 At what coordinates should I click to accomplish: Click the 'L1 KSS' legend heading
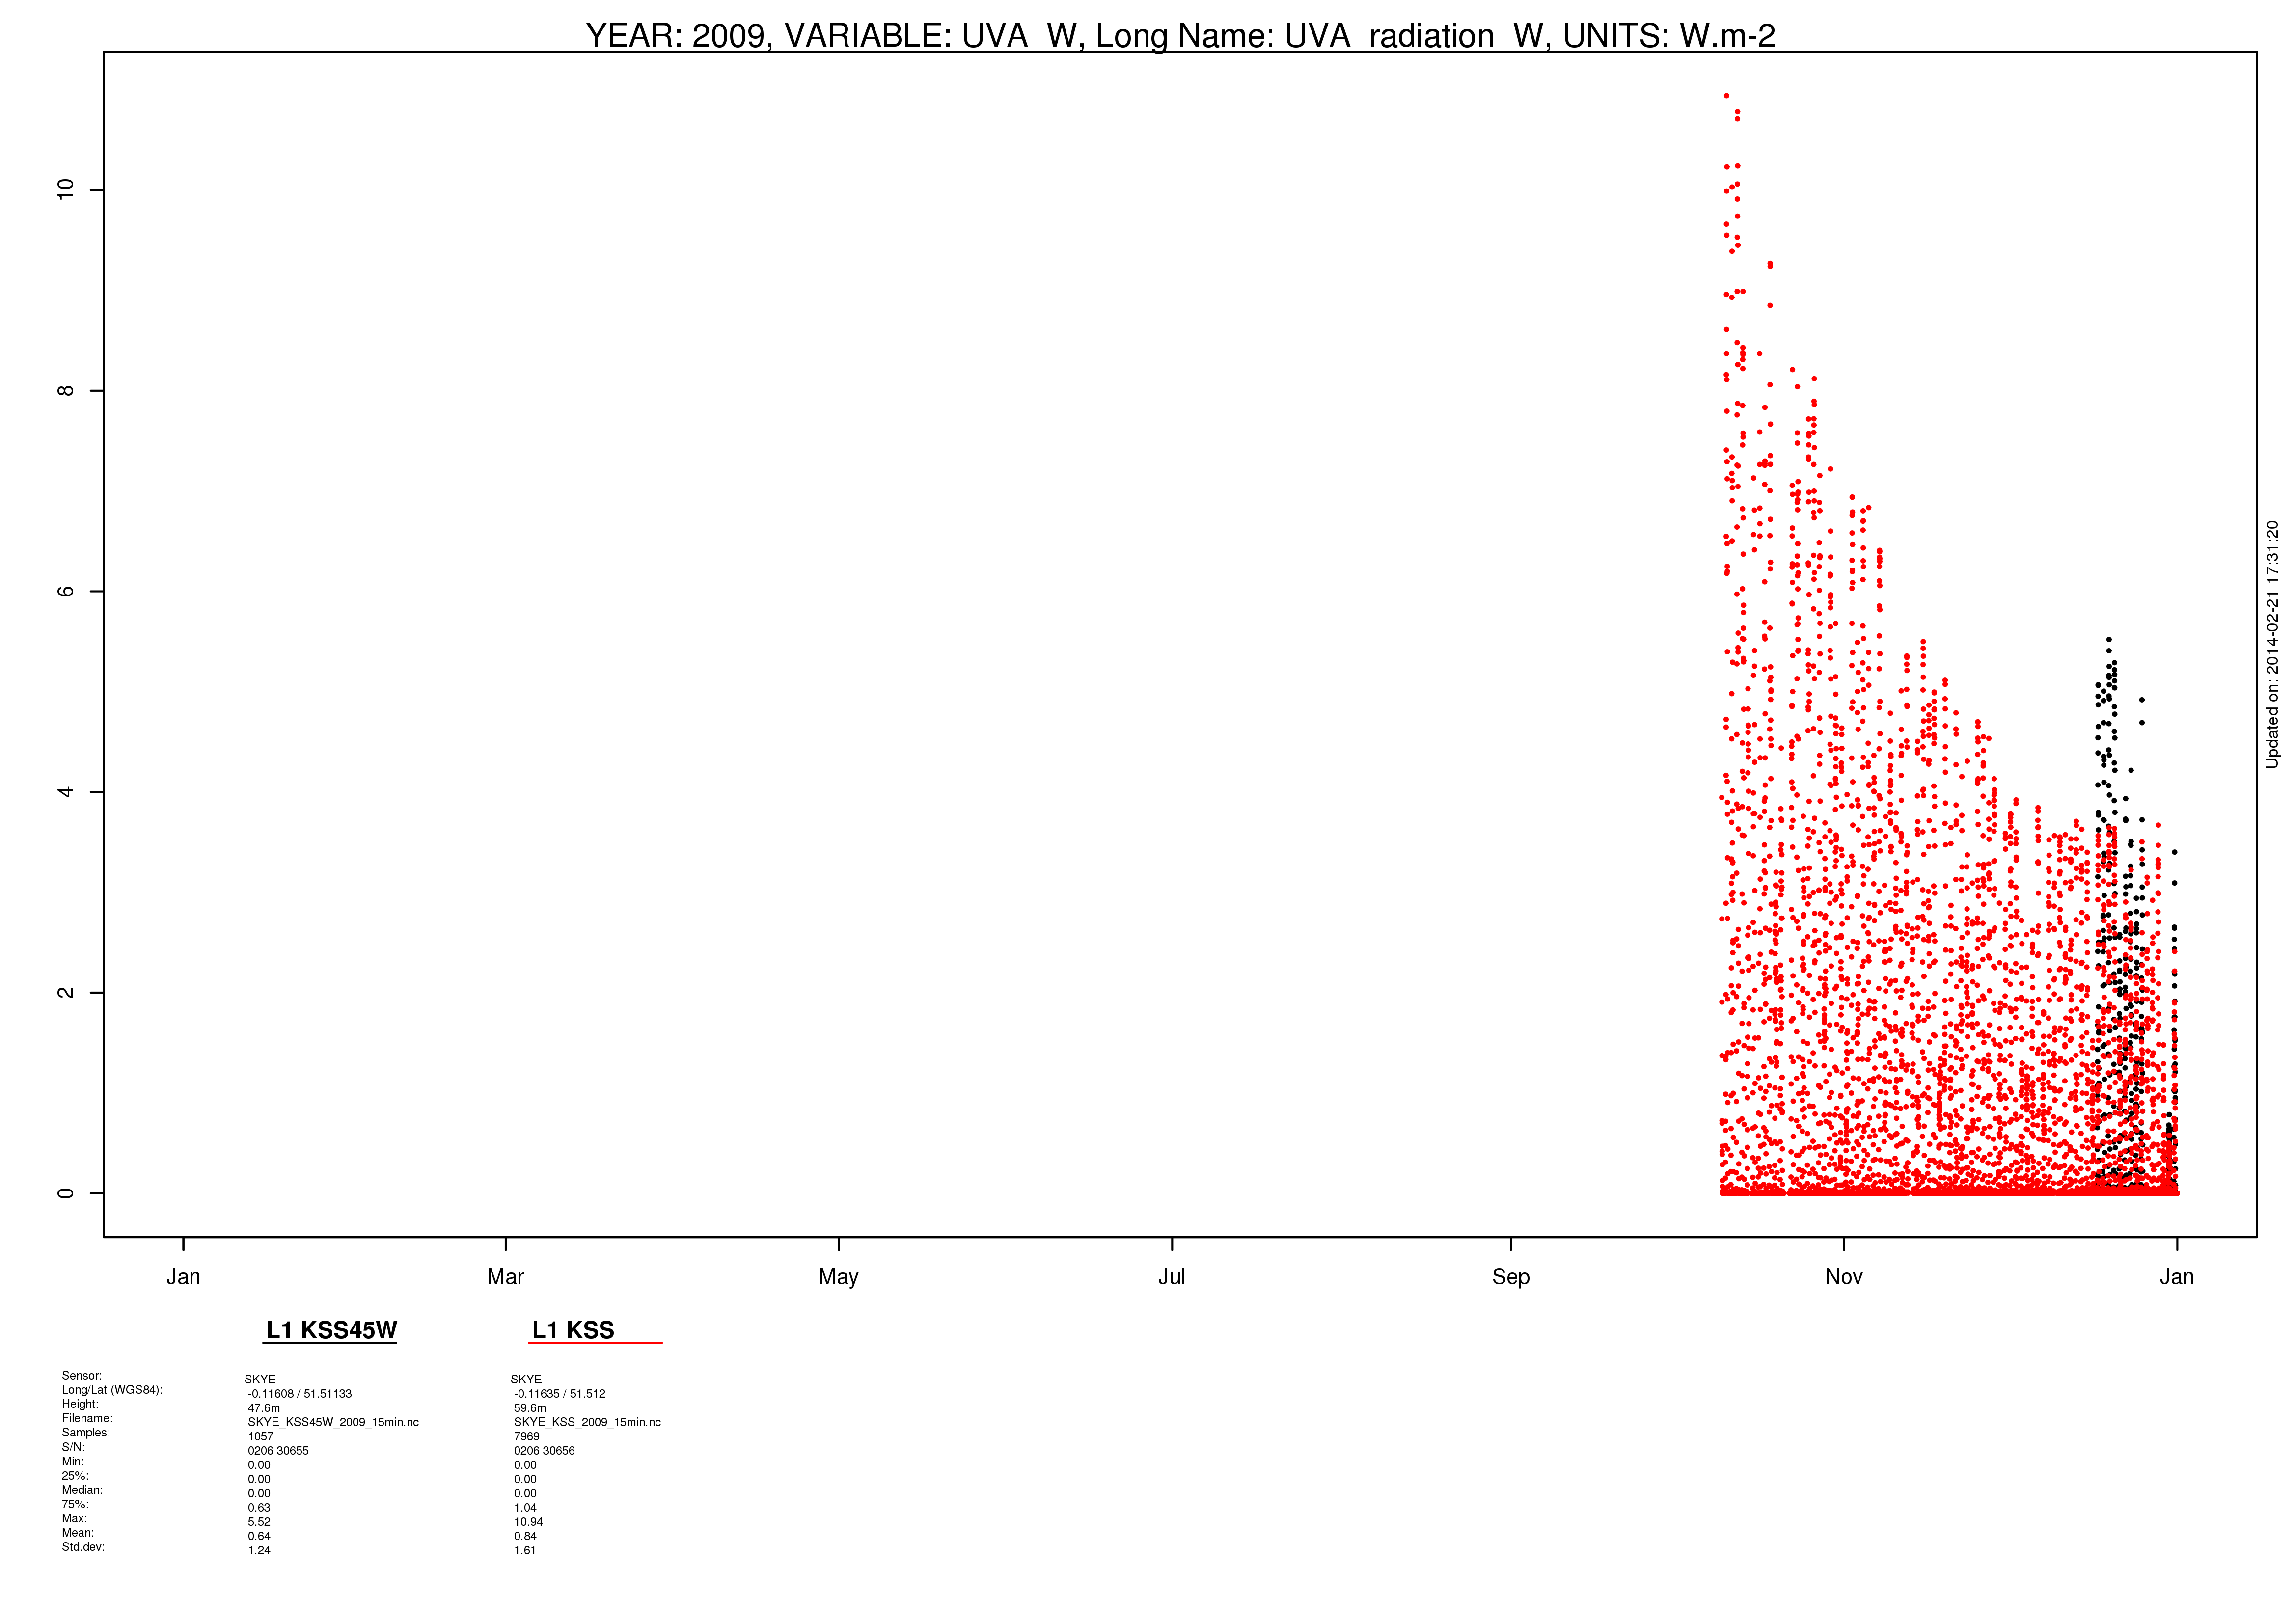573,1330
